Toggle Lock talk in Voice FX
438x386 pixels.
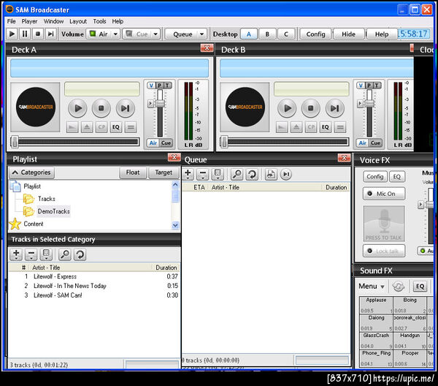[384, 251]
